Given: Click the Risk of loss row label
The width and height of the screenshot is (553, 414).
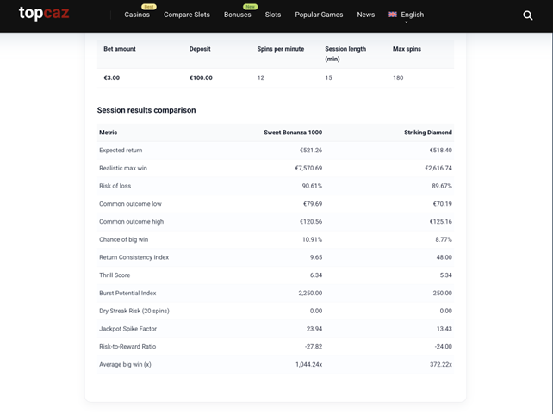Looking at the screenshot, I should [x=115, y=186].
